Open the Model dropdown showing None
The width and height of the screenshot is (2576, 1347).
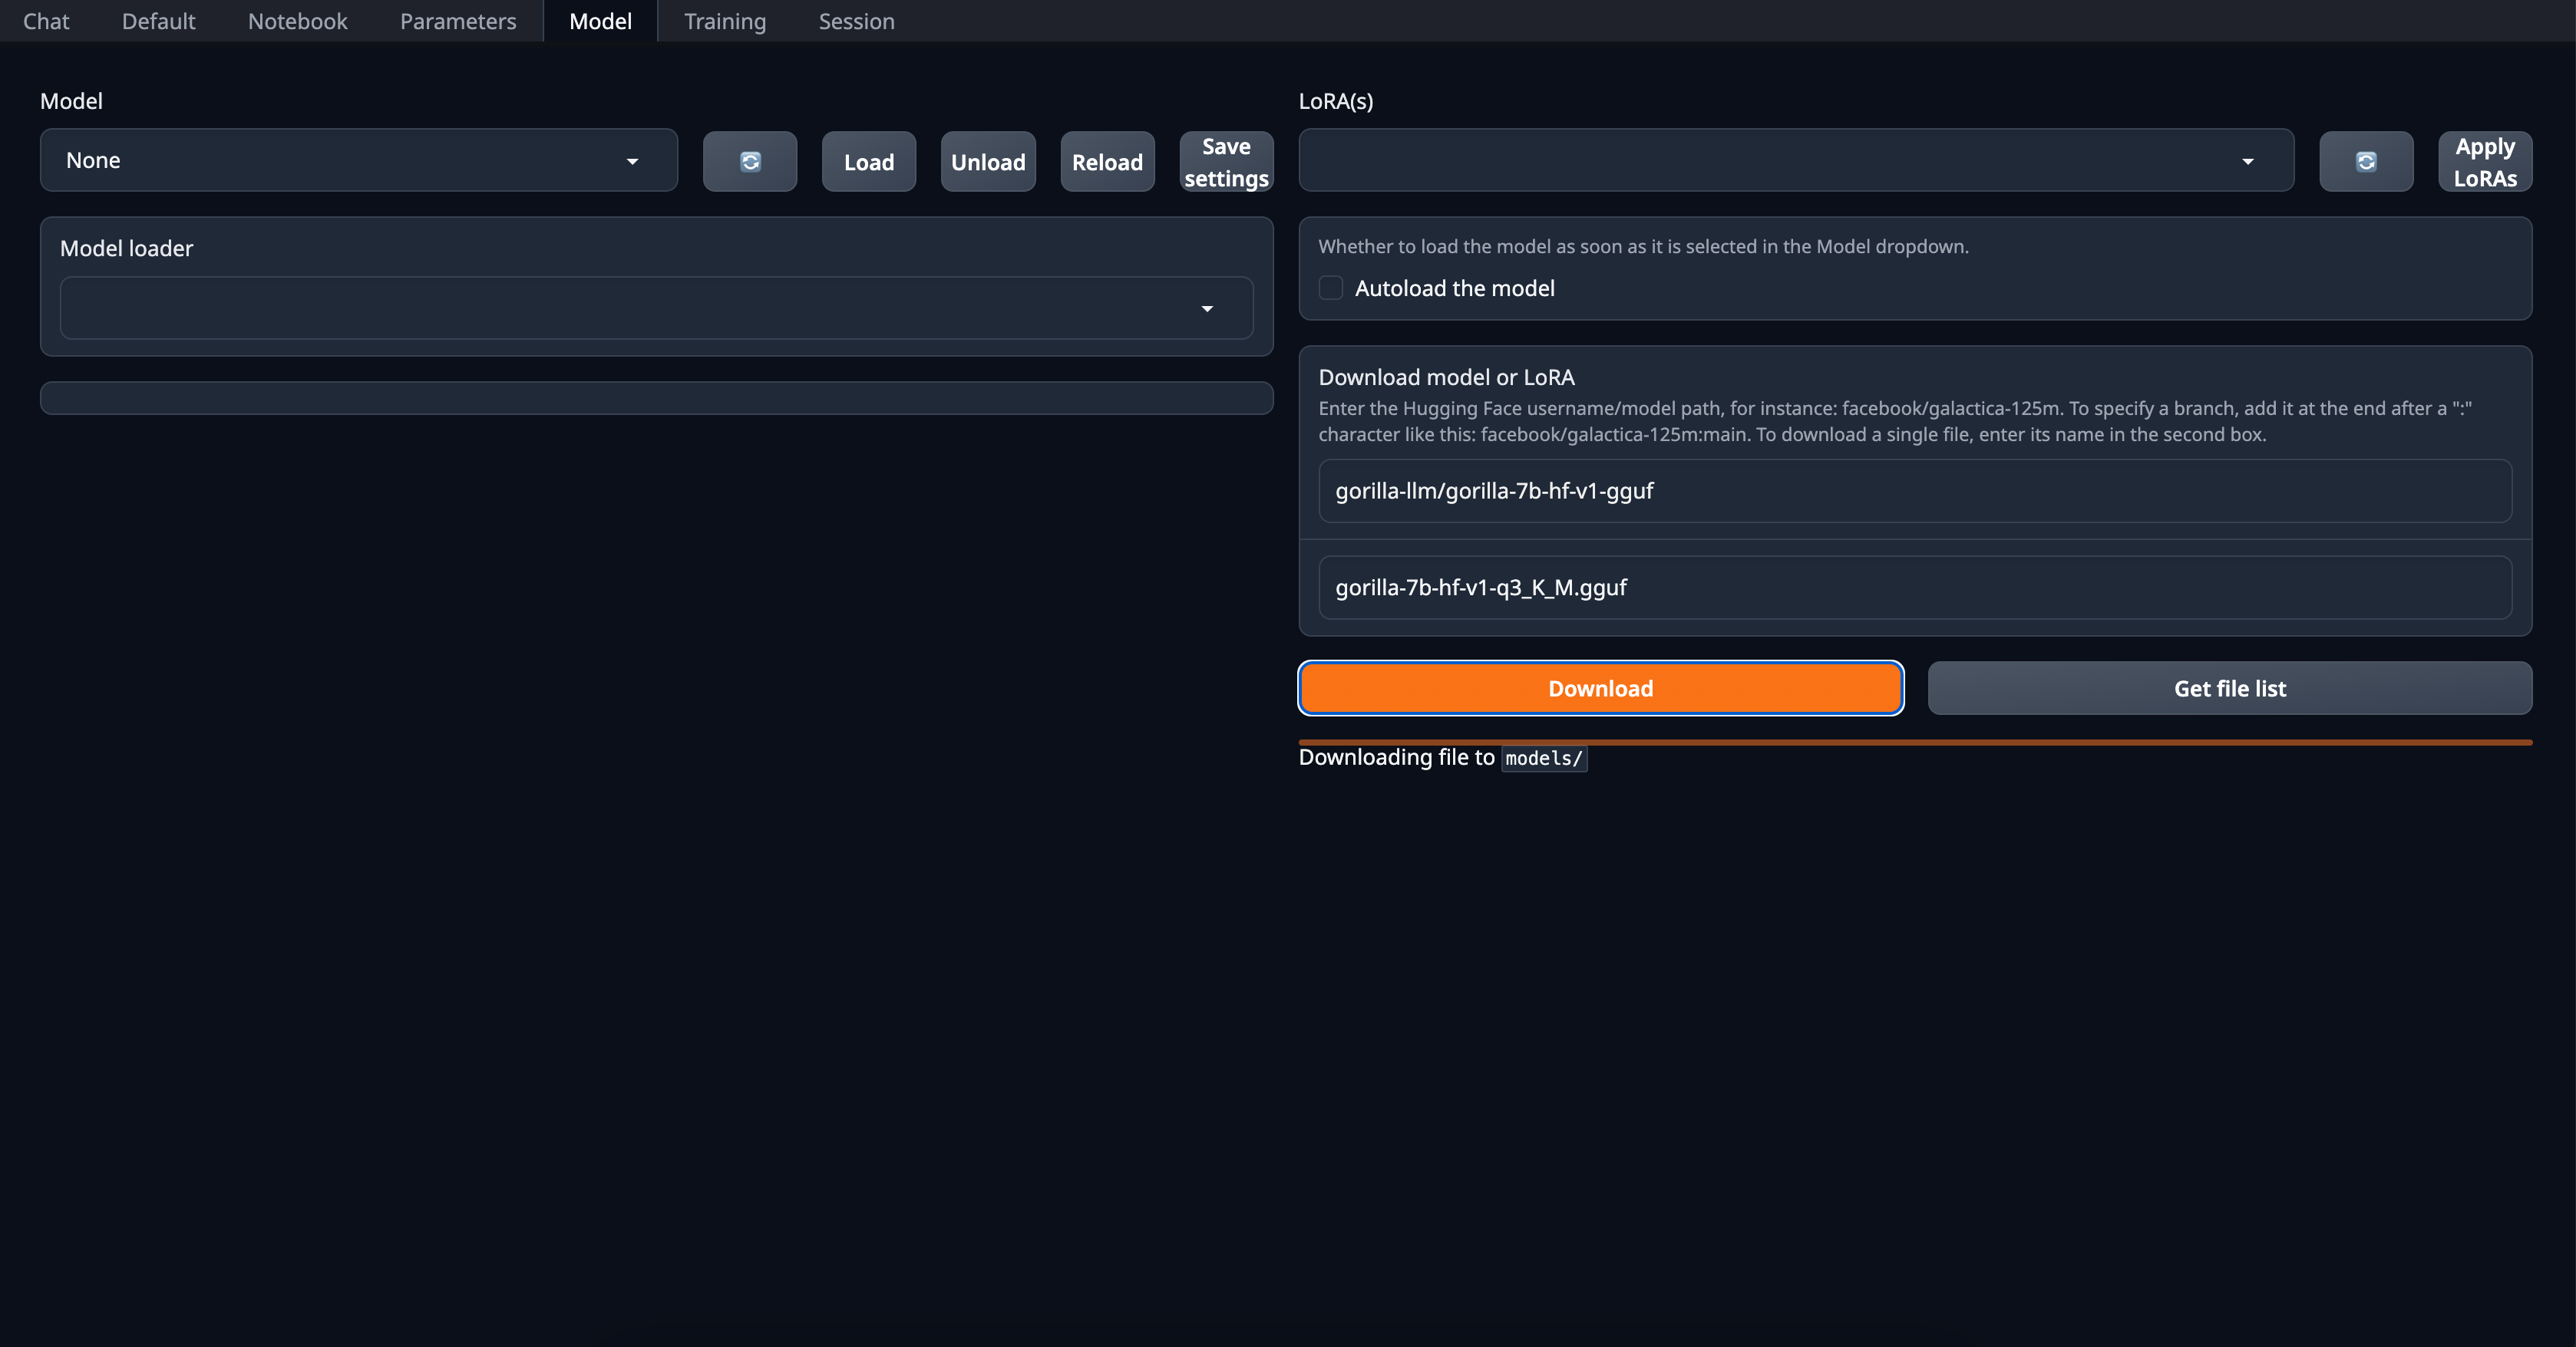(x=359, y=160)
